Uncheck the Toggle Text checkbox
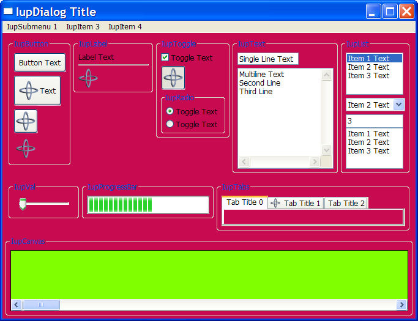Screen dimensions: 418x321 coord(165,57)
